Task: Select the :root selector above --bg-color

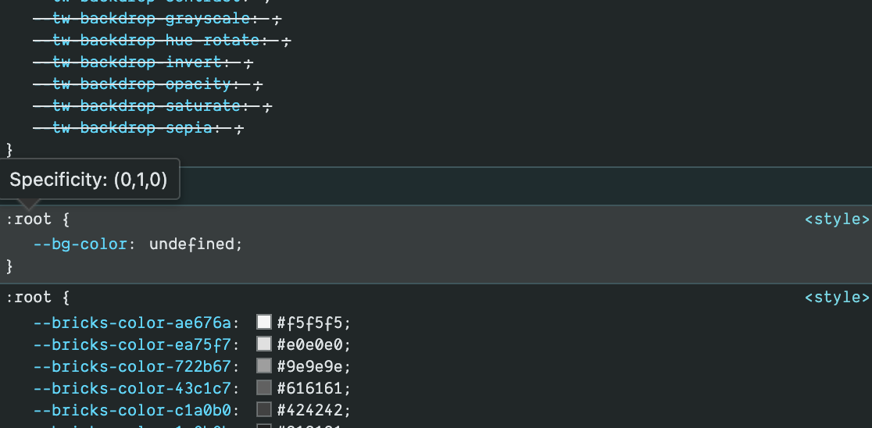Action: (29, 219)
